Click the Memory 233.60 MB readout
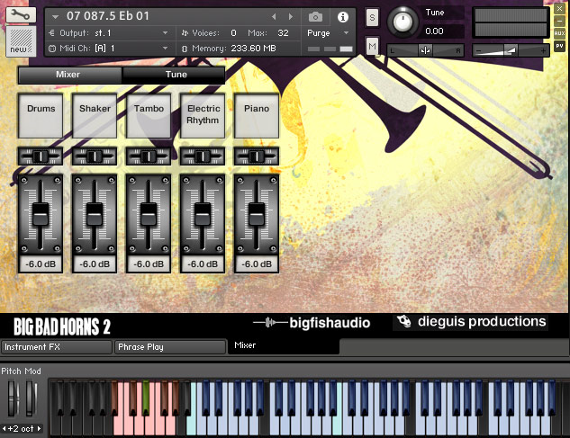570x438 pixels. pos(253,49)
